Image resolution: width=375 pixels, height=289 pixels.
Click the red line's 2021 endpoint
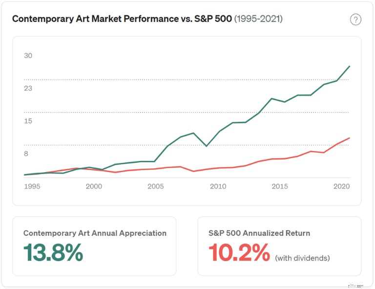[350, 138]
